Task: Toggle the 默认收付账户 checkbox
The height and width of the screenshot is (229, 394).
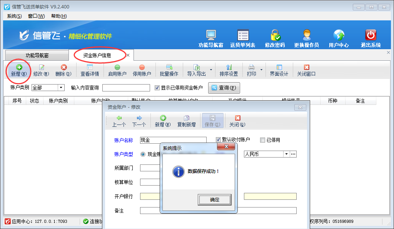Action: (x=219, y=140)
